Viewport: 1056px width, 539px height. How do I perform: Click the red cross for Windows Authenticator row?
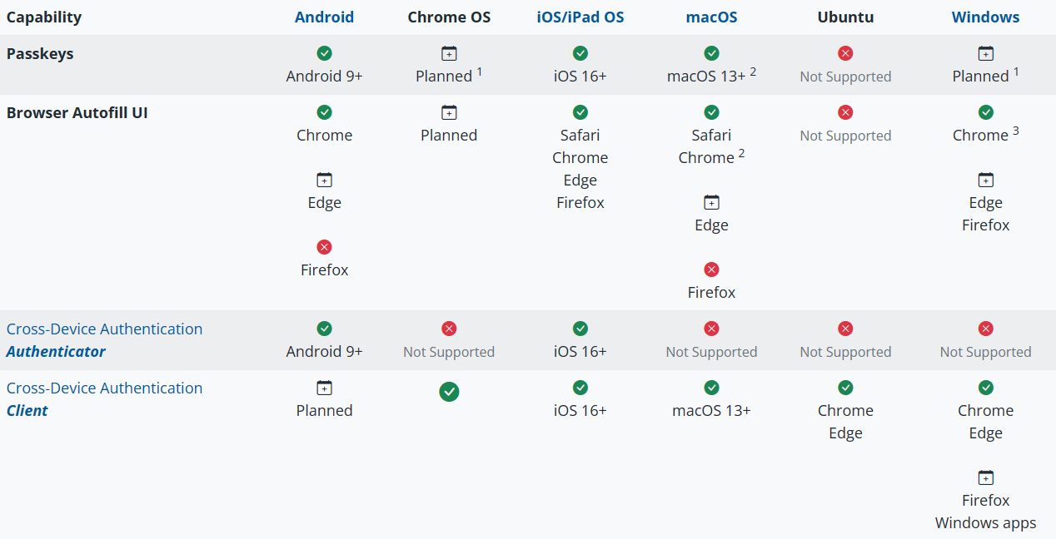click(985, 329)
